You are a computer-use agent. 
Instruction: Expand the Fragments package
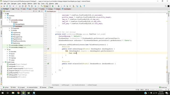click(x=10, y=28)
